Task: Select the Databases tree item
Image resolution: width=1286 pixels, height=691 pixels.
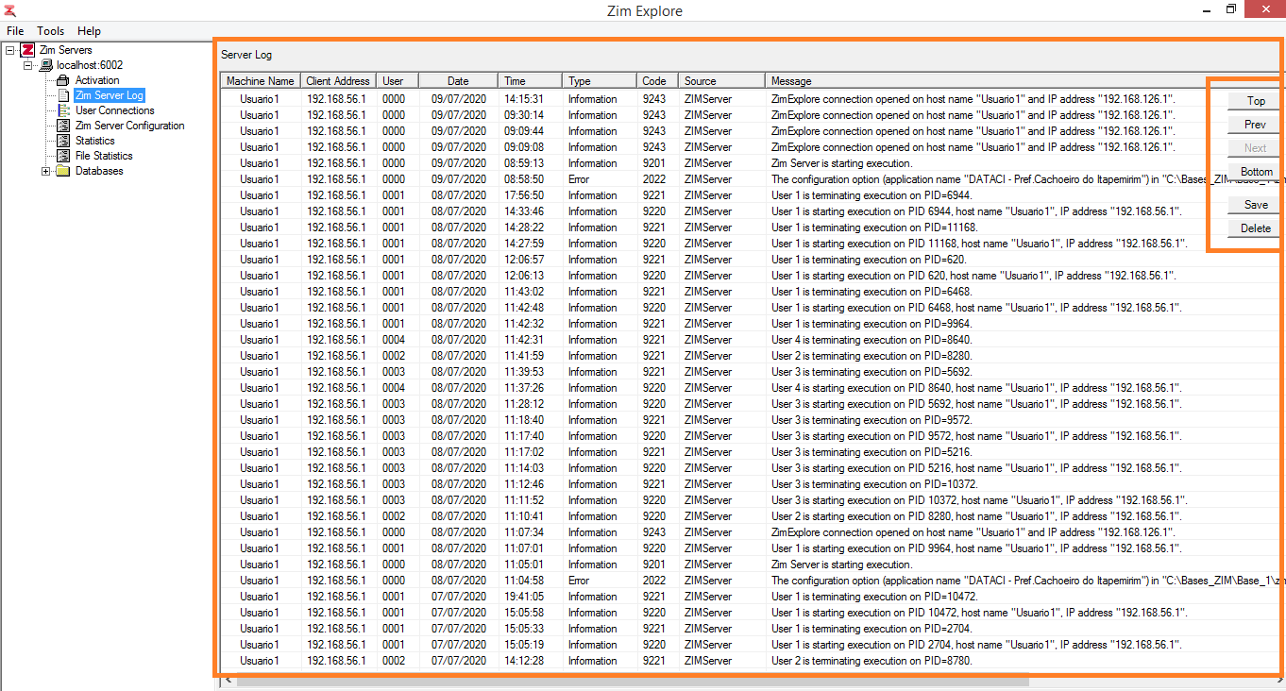Action: 99,171
